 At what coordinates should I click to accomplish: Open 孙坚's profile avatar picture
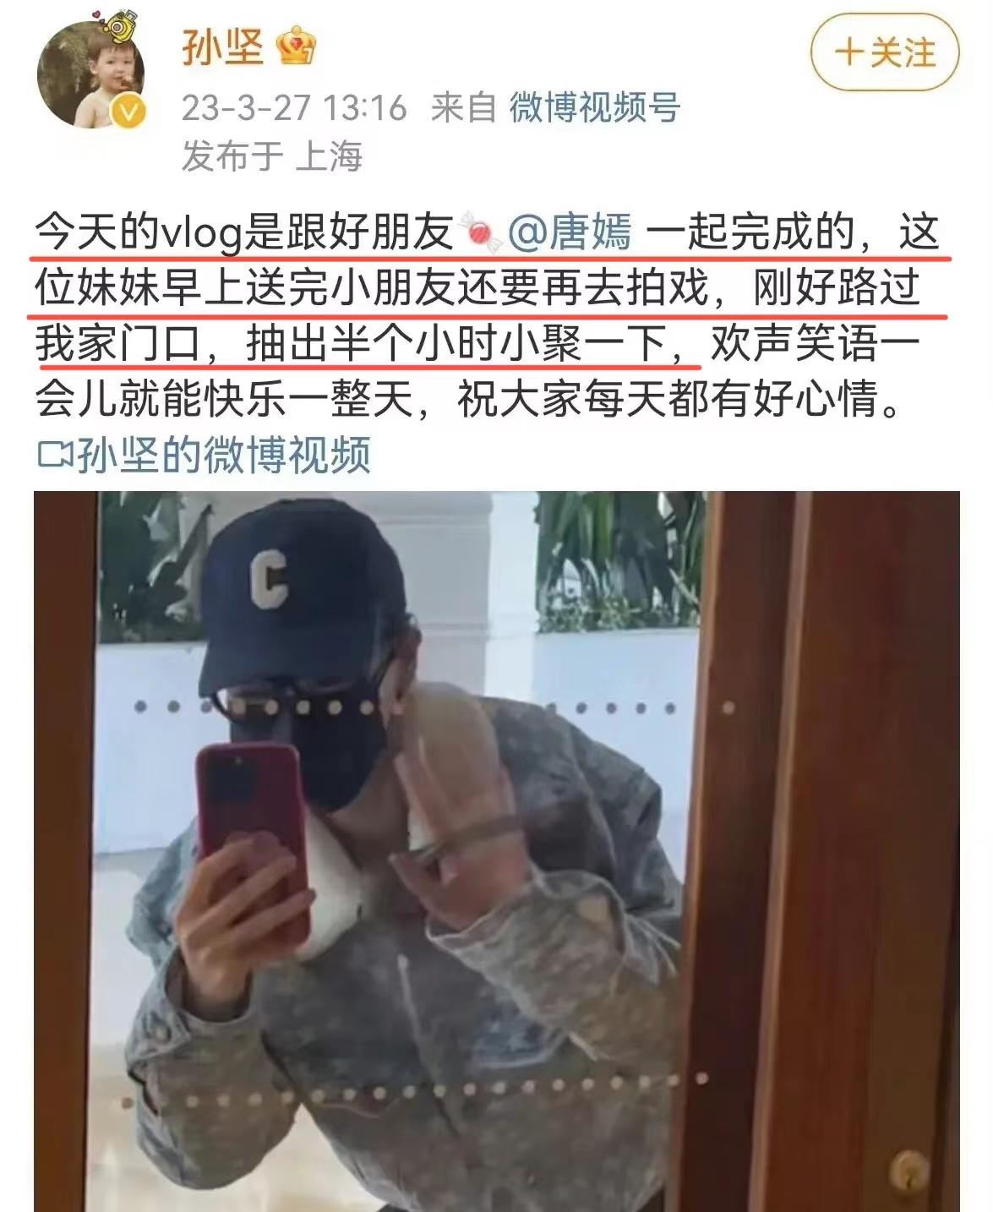tap(91, 76)
